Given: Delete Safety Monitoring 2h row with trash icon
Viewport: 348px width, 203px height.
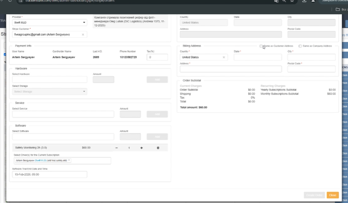Looking at the screenshot, I should click(x=158, y=148).
